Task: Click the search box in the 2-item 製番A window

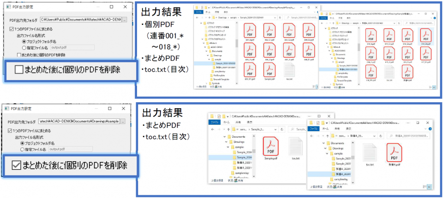Action: 409,136
